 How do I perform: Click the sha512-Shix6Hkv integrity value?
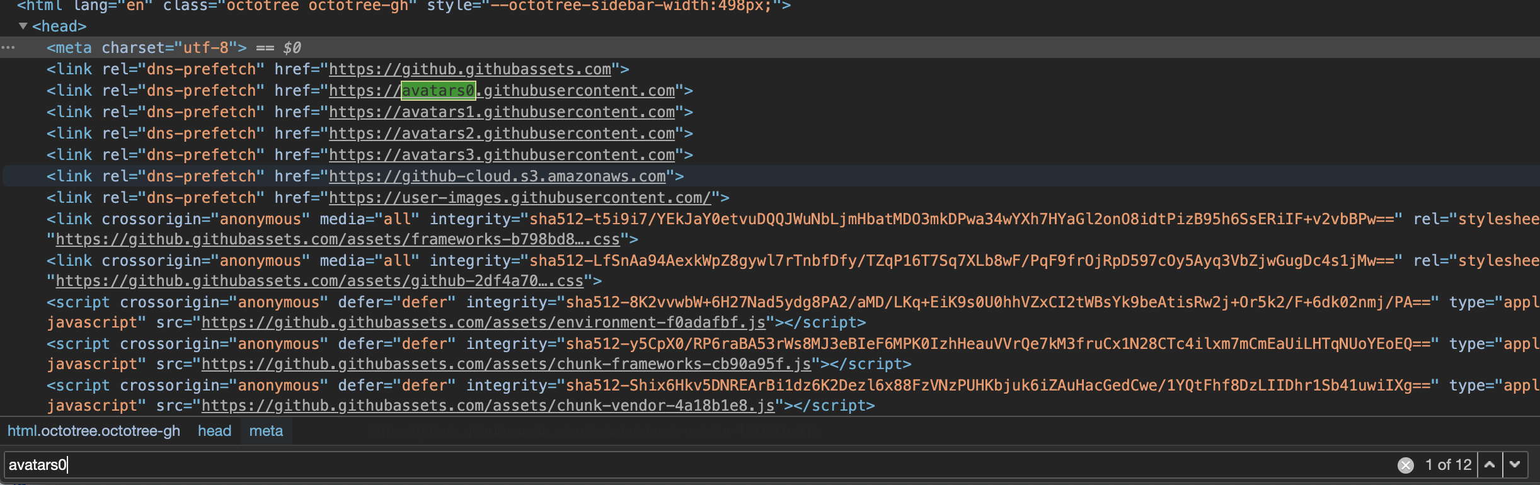click(998, 385)
